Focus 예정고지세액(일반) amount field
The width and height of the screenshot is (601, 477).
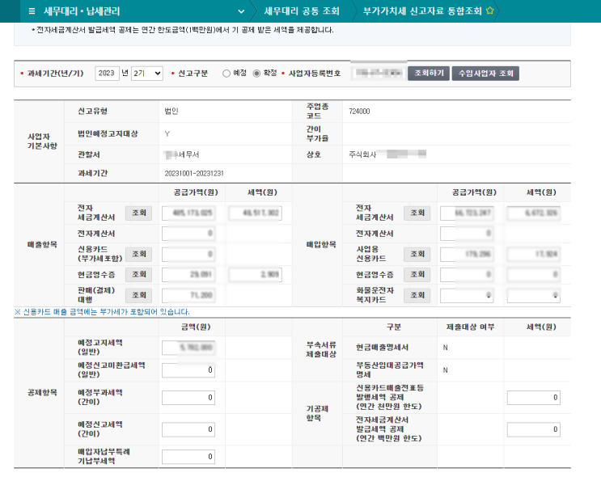pyautogui.click(x=188, y=348)
